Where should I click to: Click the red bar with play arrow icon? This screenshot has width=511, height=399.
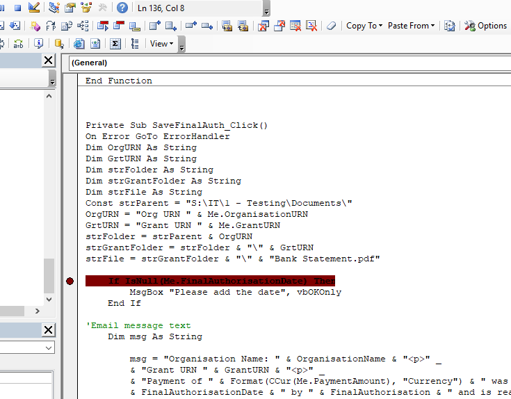[x=103, y=26]
